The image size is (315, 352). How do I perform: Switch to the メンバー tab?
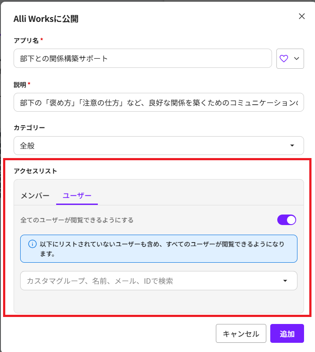(35, 196)
